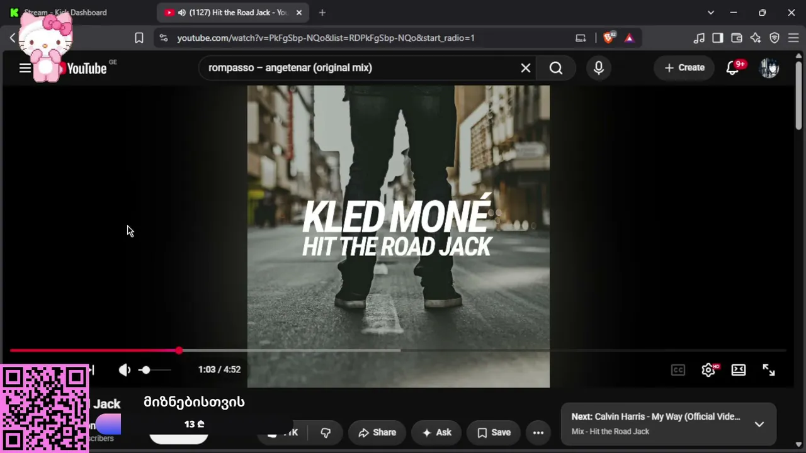
Task: Open the Create button menu
Action: pyautogui.click(x=684, y=68)
